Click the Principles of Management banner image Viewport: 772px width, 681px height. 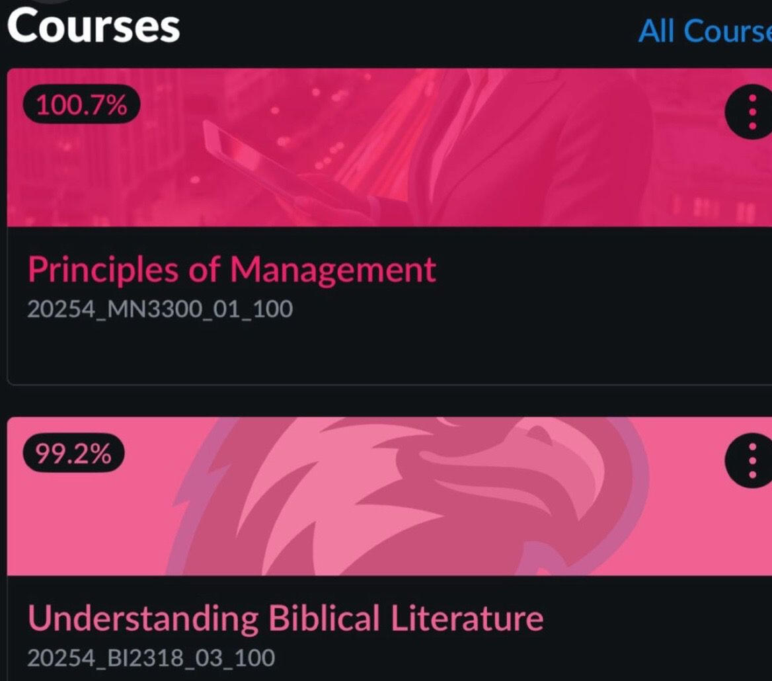pos(389,147)
